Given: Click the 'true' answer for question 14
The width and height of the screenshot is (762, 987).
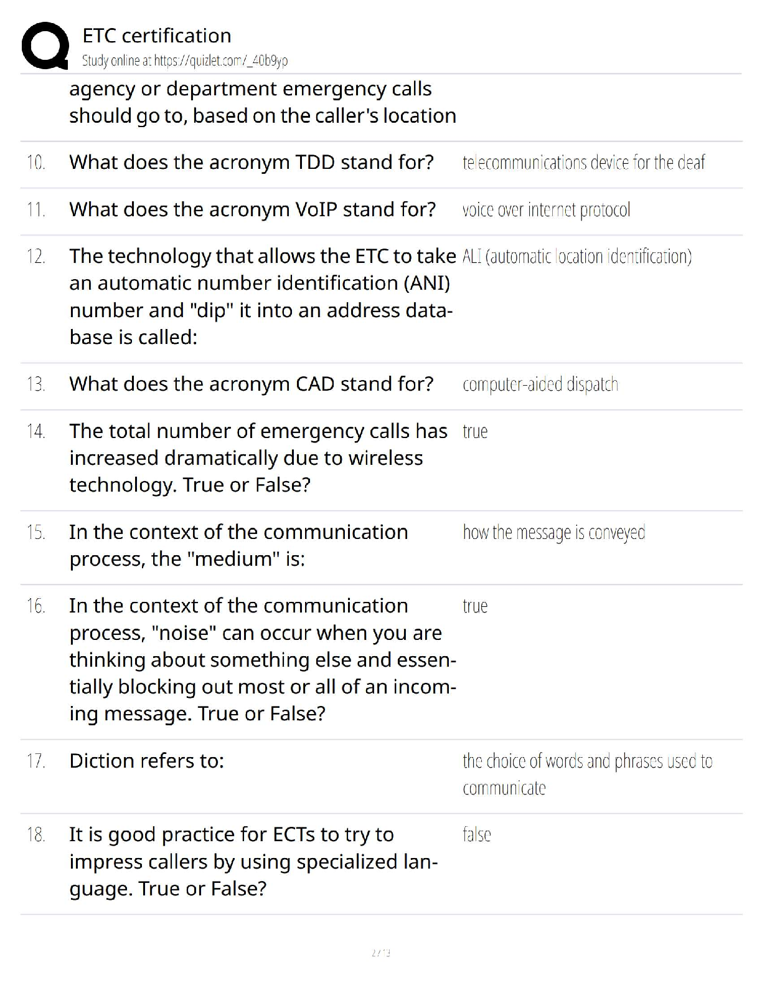Looking at the screenshot, I should pyautogui.click(x=475, y=431).
